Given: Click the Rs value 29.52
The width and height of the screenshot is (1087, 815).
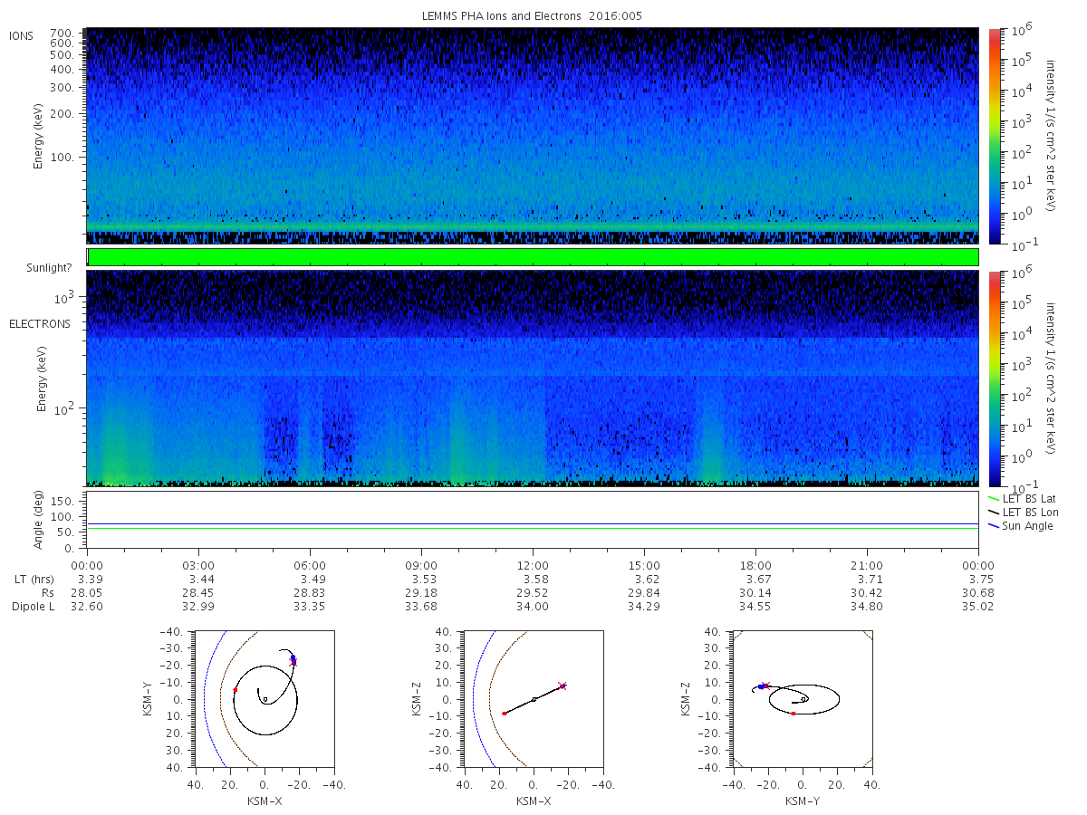Looking at the screenshot, I should coord(533,593).
